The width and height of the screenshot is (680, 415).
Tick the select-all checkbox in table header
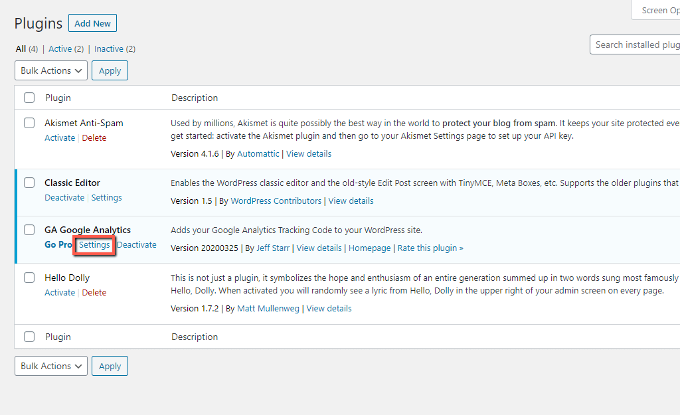click(29, 98)
